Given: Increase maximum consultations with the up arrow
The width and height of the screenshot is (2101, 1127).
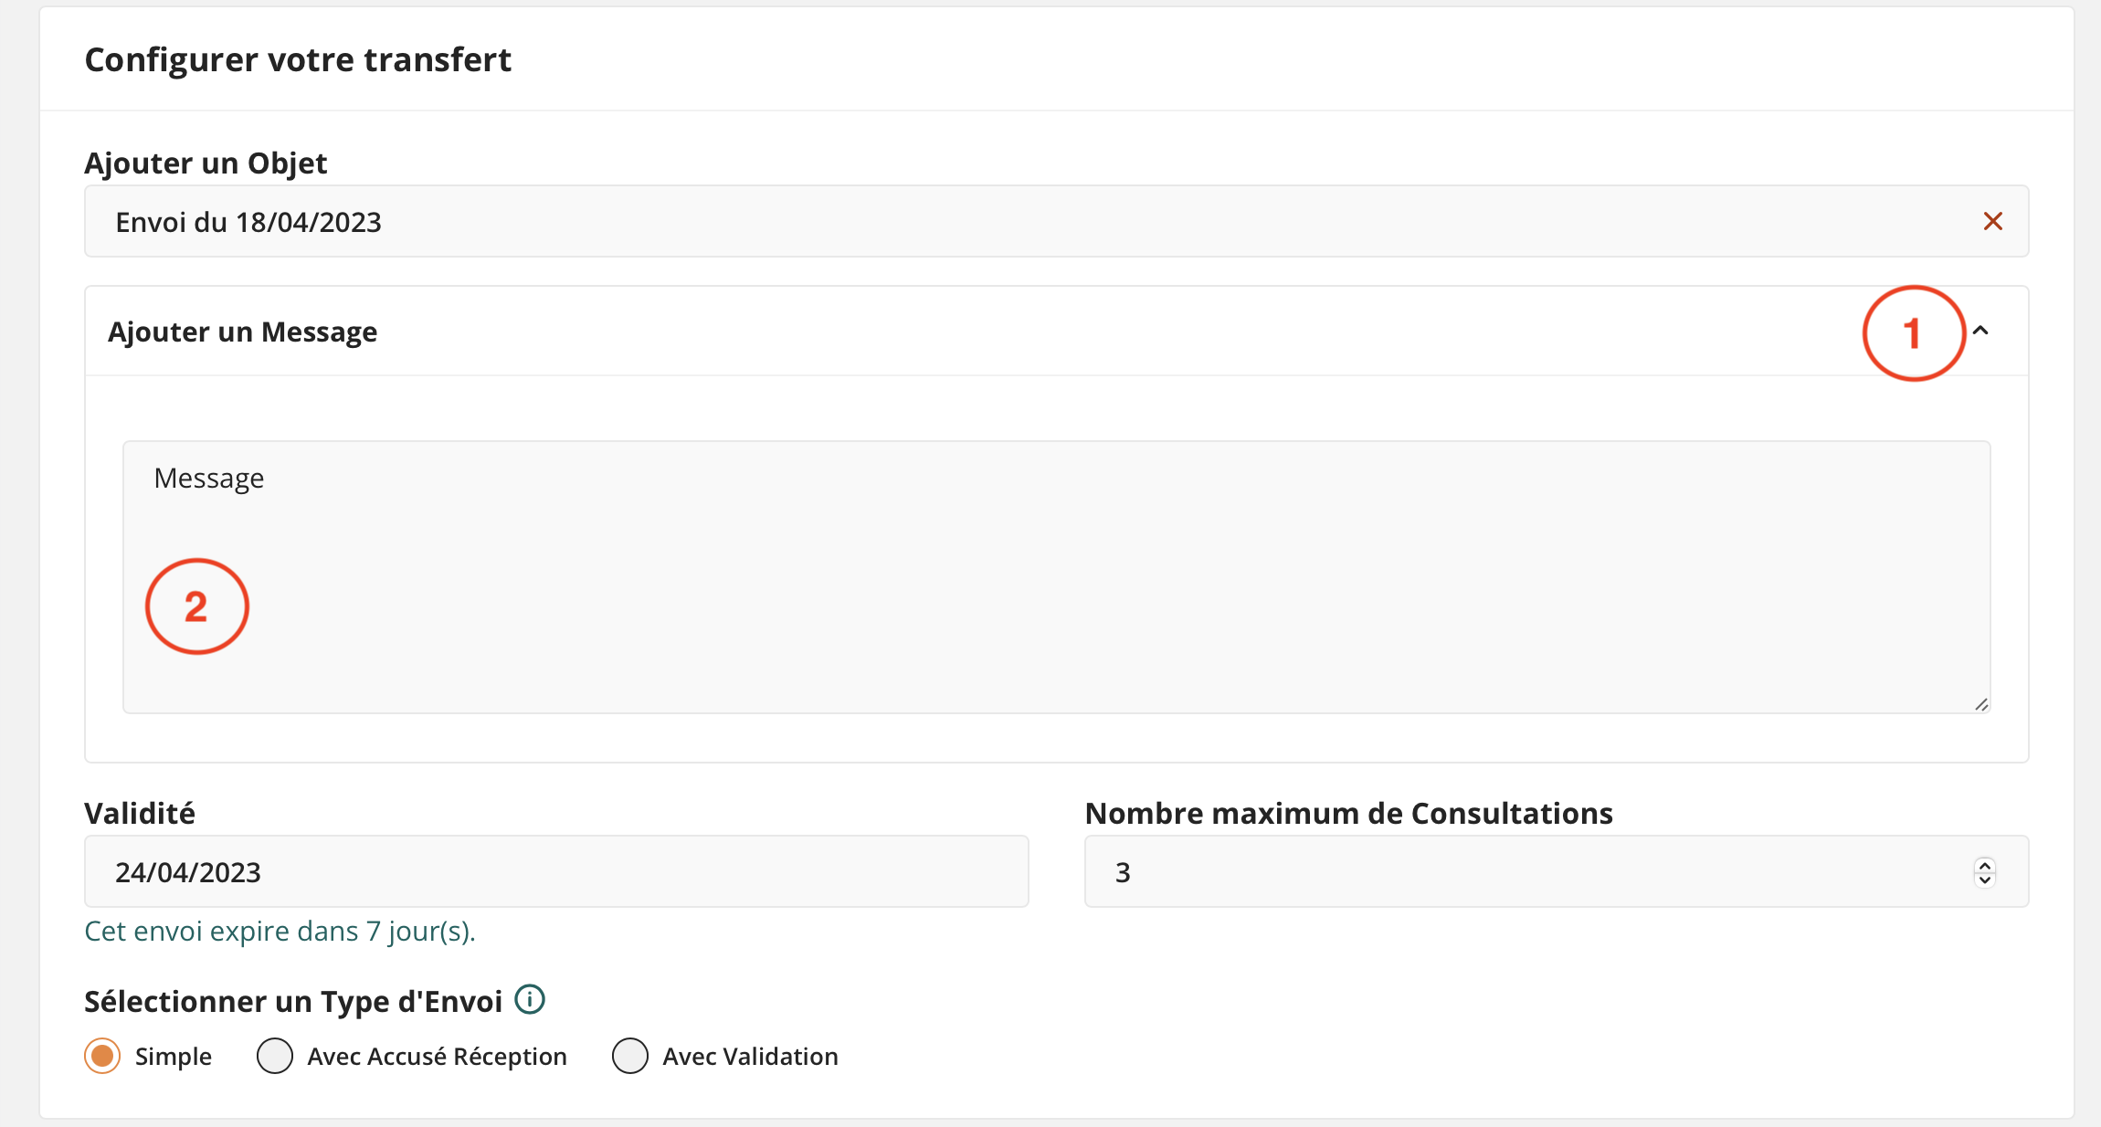Looking at the screenshot, I should (x=1984, y=864).
